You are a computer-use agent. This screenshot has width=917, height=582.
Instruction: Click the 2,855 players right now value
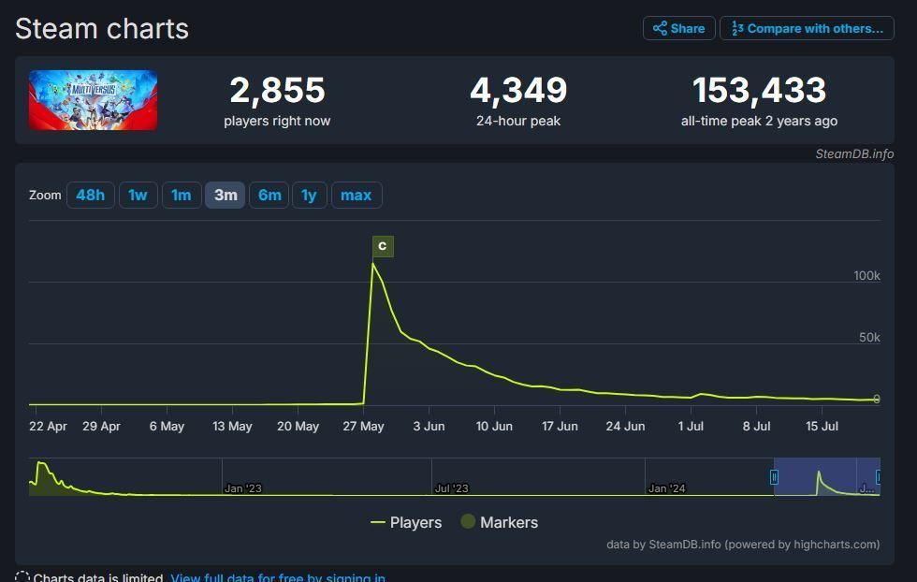[x=277, y=90]
